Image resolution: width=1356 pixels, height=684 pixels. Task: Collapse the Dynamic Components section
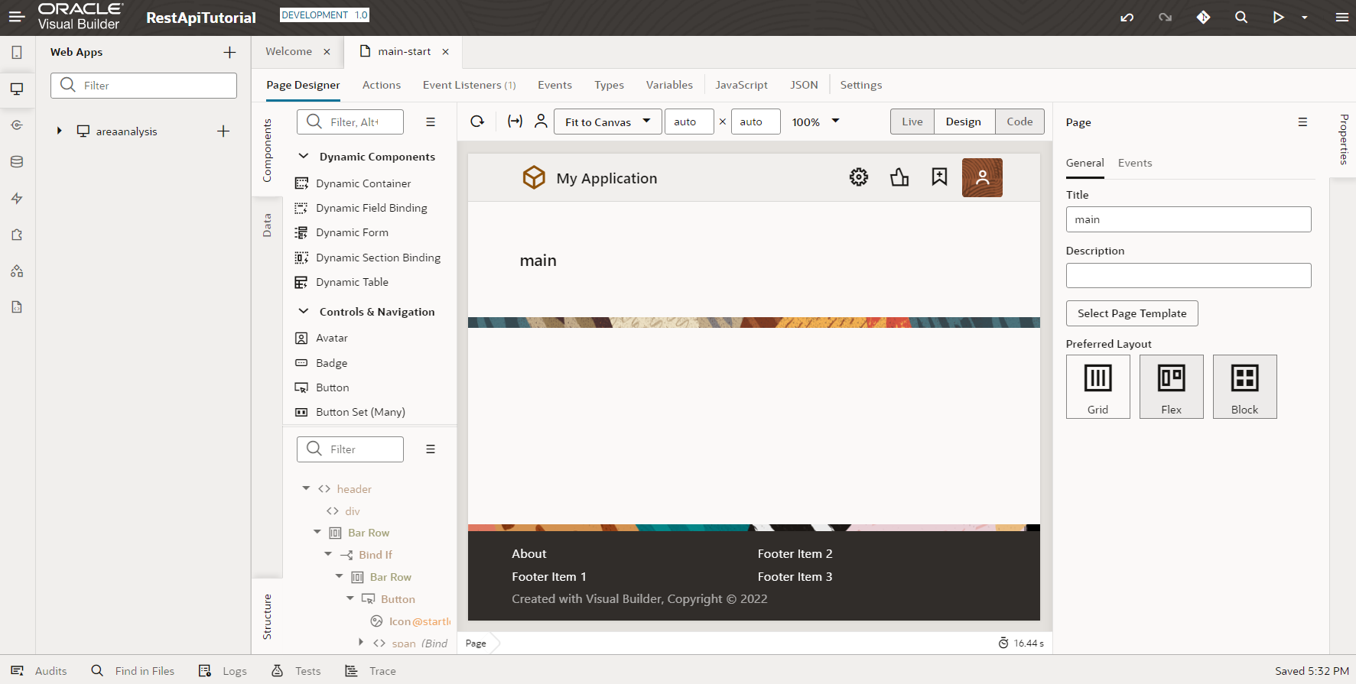point(304,157)
